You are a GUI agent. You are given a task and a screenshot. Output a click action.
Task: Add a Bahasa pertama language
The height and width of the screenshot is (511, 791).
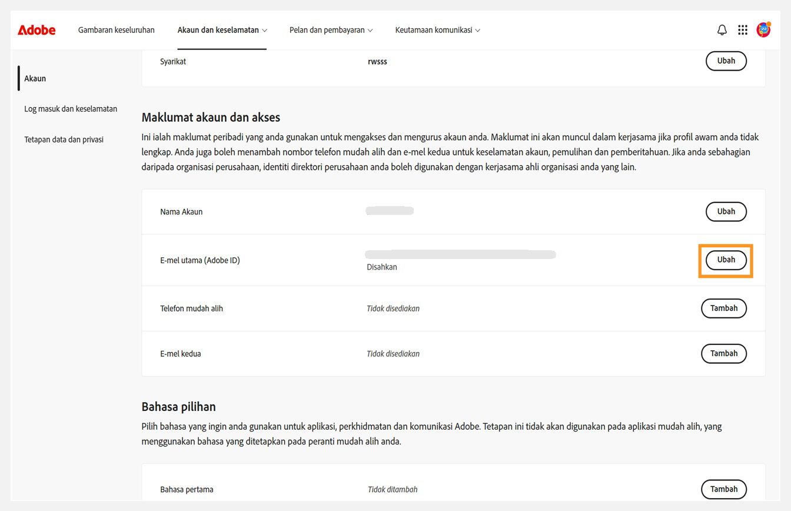723,489
